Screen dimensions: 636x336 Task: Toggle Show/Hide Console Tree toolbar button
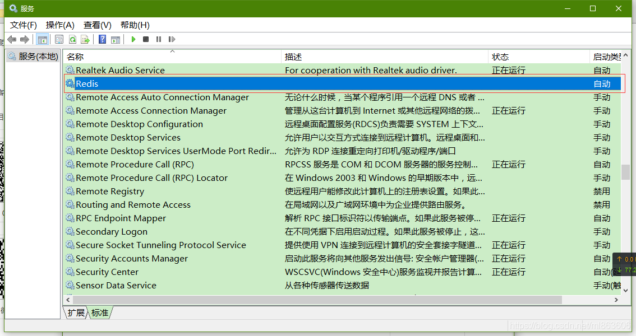[x=42, y=39]
